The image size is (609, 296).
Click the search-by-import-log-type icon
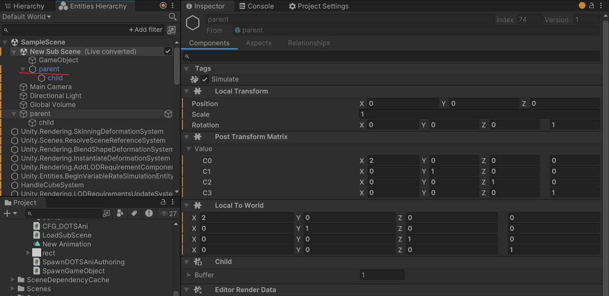tap(148, 213)
